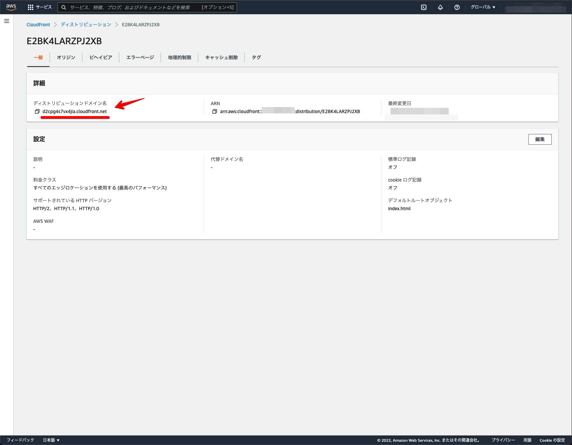Screen dimensions: 572x445
Task: Click the ARN value text
Action: click(290, 111)
